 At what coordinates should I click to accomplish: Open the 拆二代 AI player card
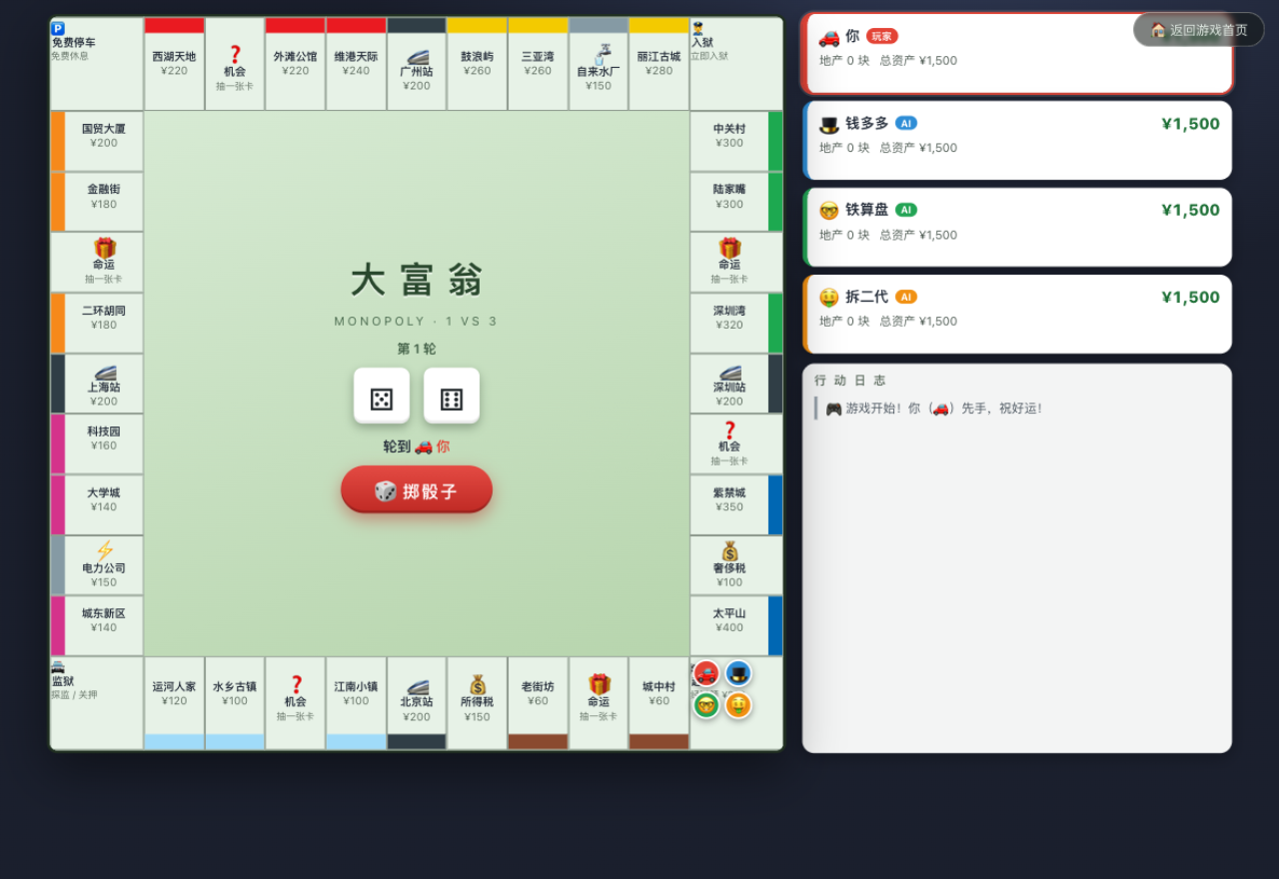(1018, 314)
